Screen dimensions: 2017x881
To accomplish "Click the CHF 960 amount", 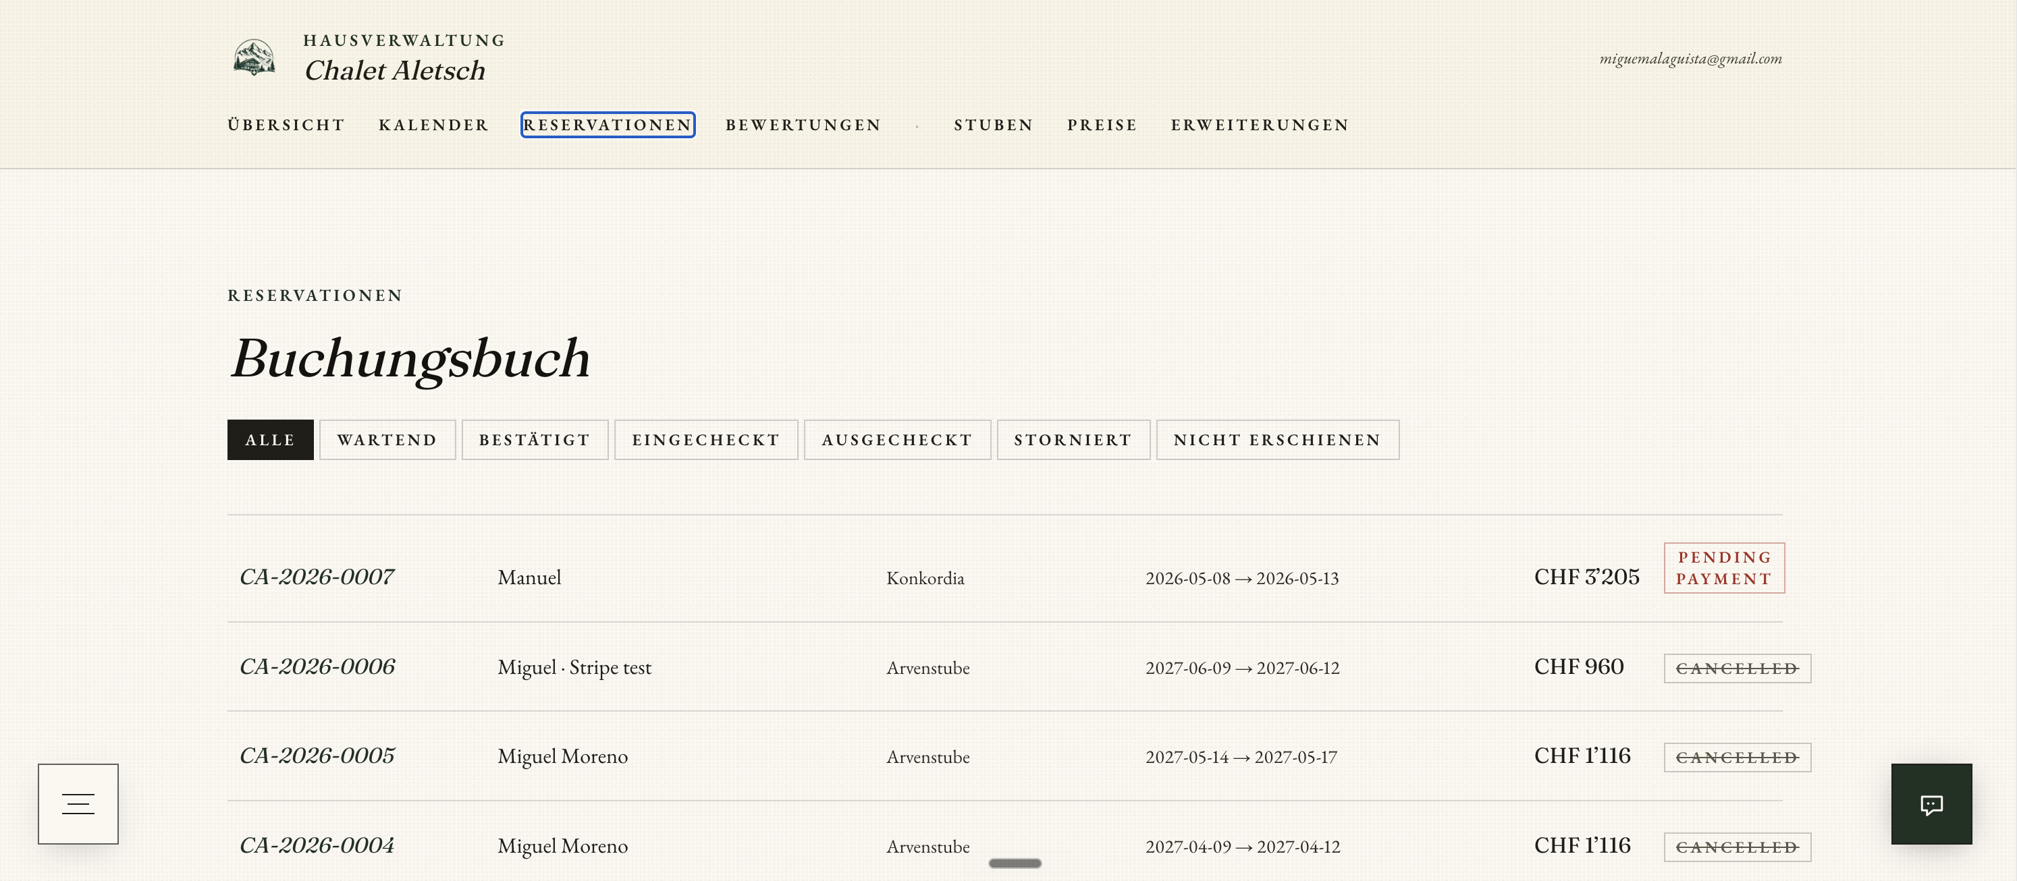I will [x=1578, y=667].
